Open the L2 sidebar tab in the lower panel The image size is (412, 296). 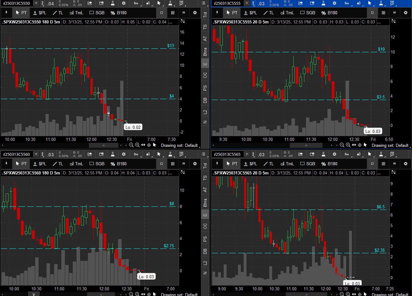coord(205,263)
